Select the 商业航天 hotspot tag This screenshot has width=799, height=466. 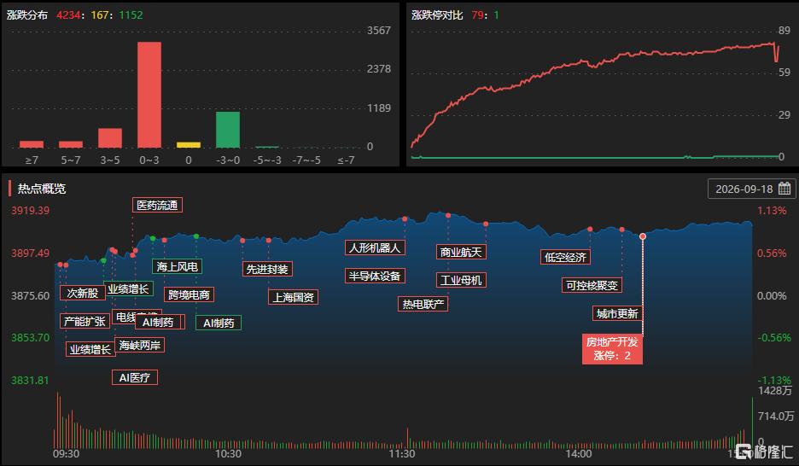coord(461,252)
